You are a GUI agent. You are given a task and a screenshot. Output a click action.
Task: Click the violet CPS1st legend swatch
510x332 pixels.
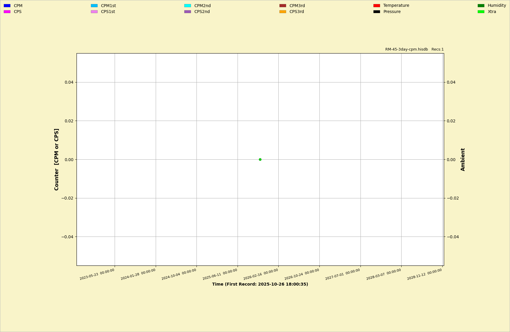[x=94, y=12]
